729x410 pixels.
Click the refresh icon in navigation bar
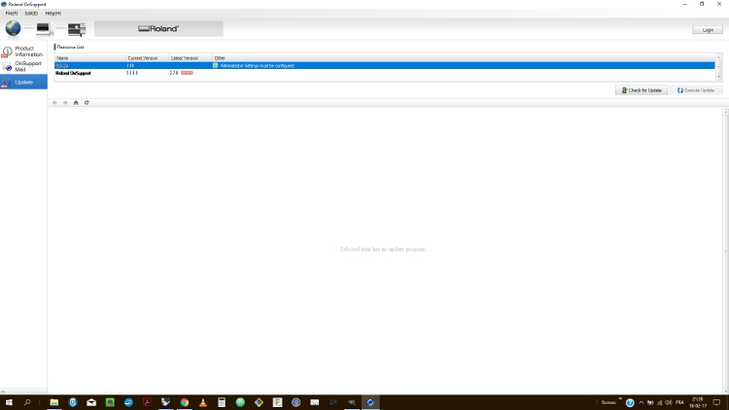(87, 103)
